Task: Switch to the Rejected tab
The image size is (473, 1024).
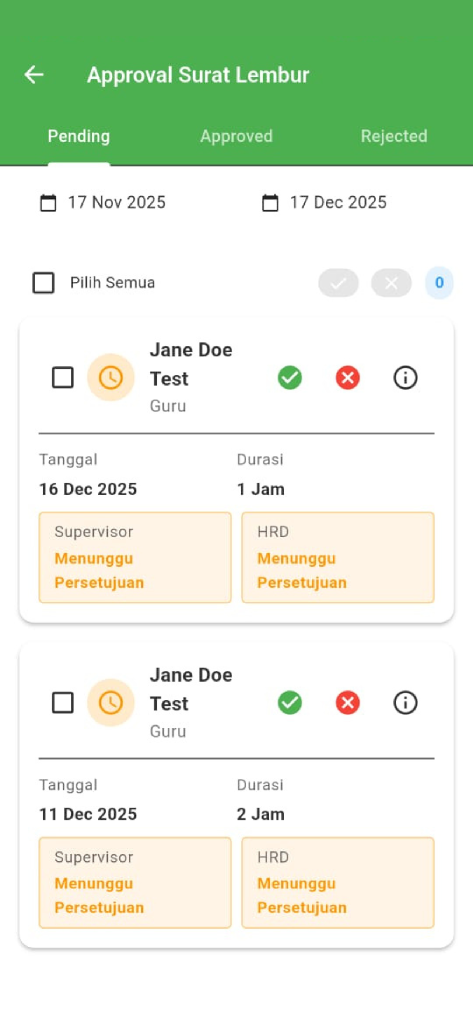Action: pos(394,136)
